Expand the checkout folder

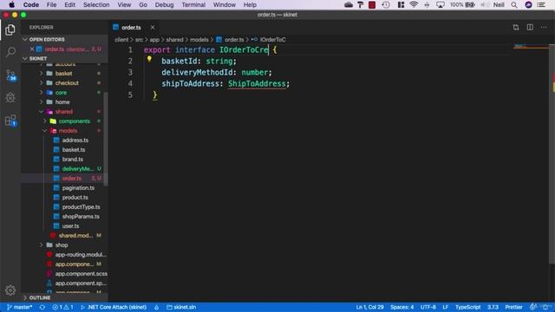(x=41, y=83)
